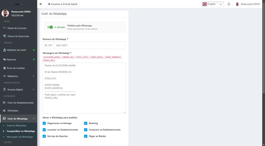Open the English language dropdown

[x=212, y=4]
